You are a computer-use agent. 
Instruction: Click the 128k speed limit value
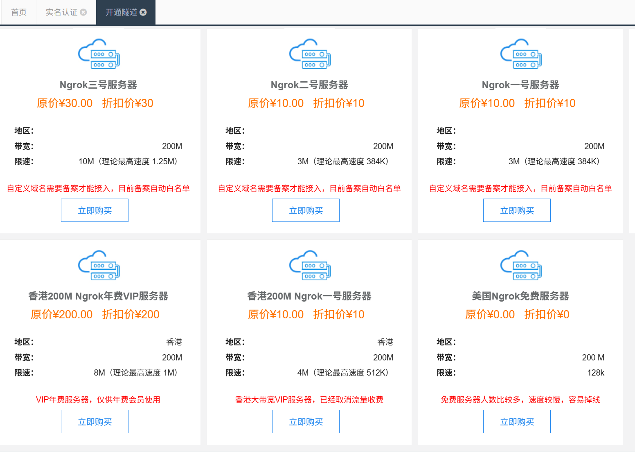click(x=596, y=373)
